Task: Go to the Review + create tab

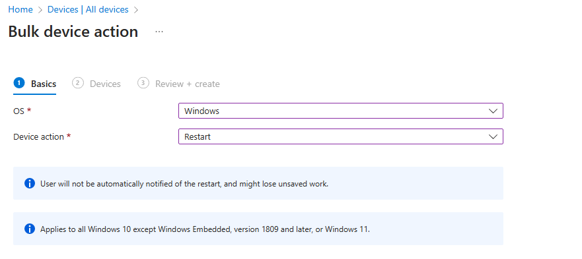Action: [x=188, y=84]
